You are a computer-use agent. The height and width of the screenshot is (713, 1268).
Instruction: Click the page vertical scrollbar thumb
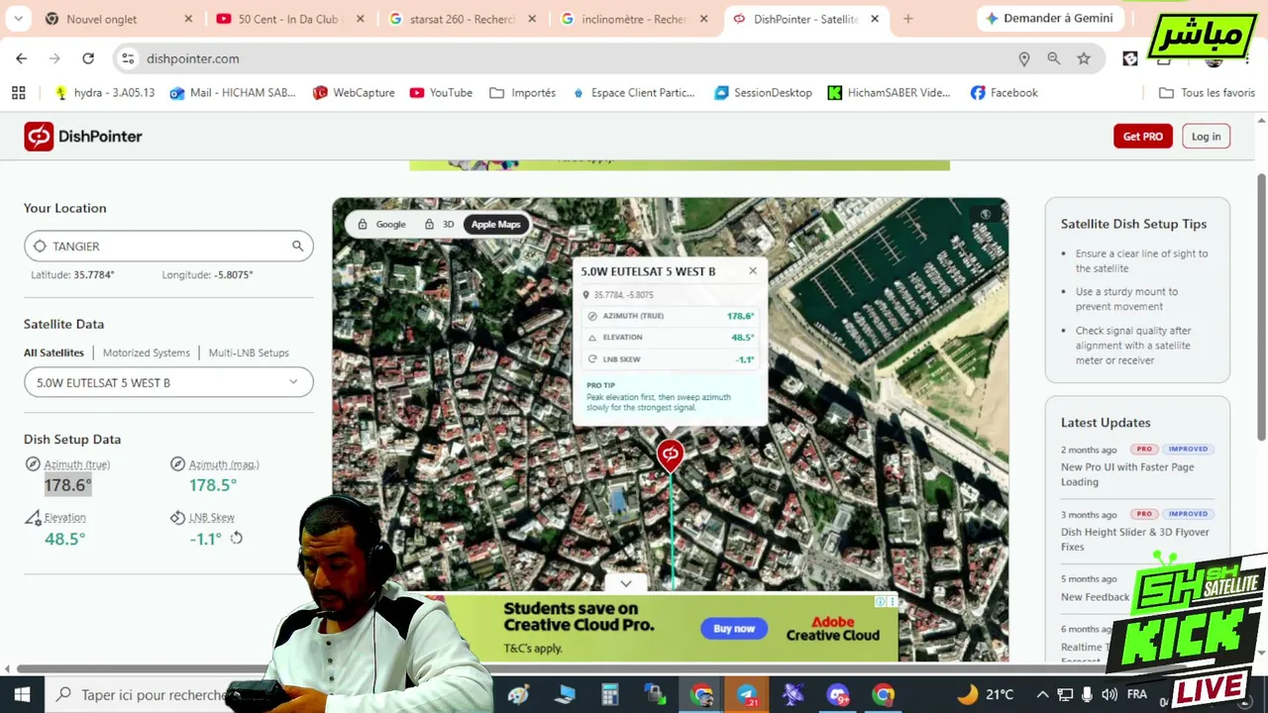pyautogui.click(x=1261, y=307)
